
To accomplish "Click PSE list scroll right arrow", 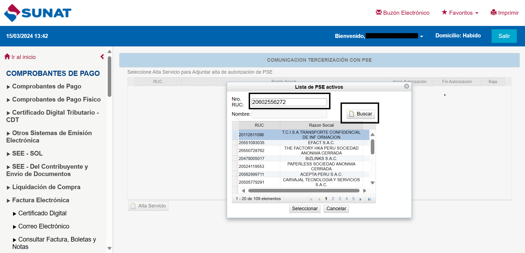I will pos(364,191).
